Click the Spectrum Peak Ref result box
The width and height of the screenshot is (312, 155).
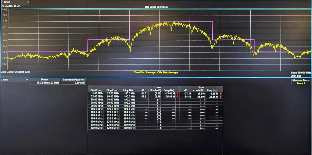click(x=73, y=81)
